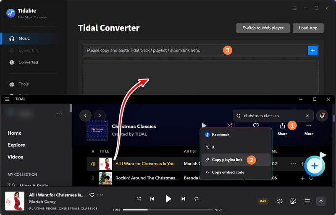Click the ARTIST column header
The height and width of the screenshot is (215, 336).
pos(190,151)
